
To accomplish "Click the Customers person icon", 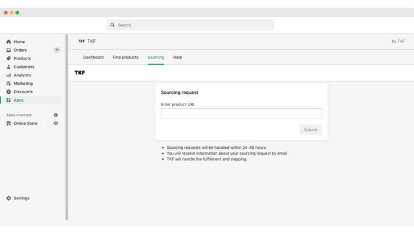I will coord(8,67).
